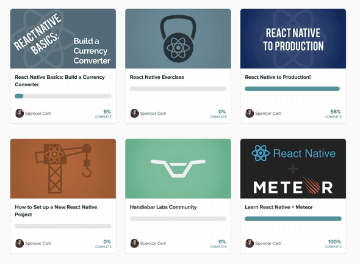Open Learn React Native + Meteor title link
The width and height of the screenshot is (360, 264).
279,207
